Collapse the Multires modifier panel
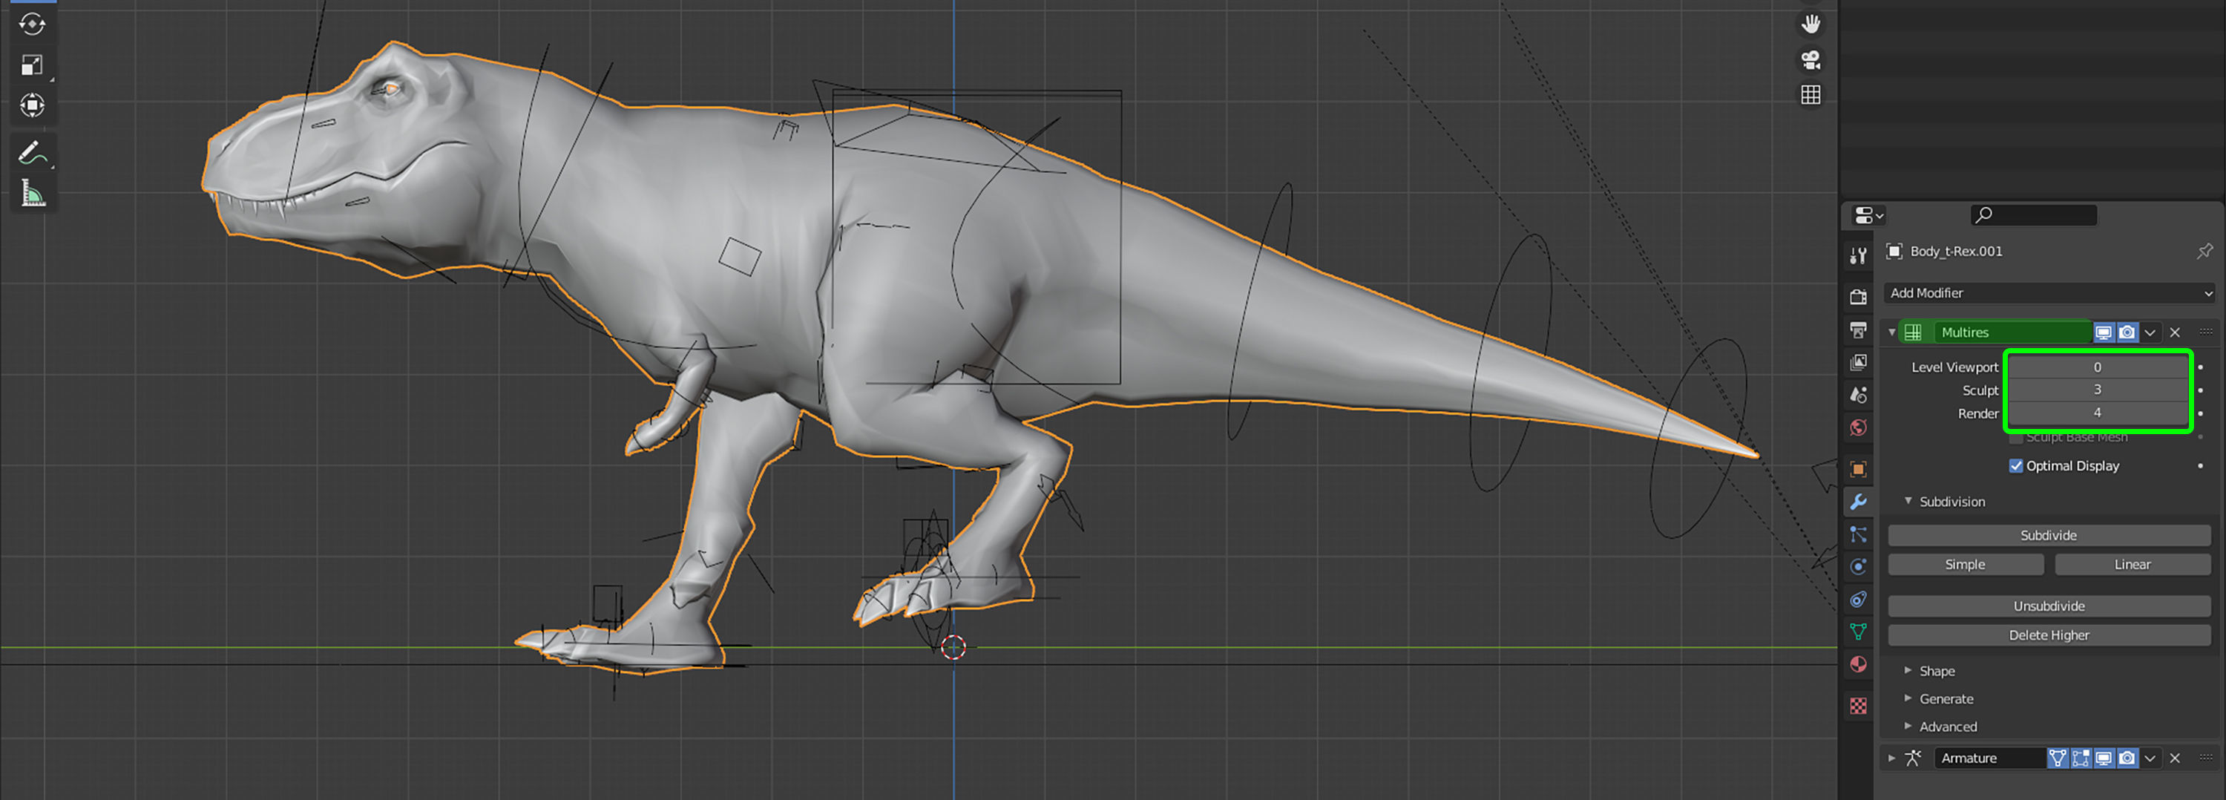The height and width of the screenshot is (800, 2226). (1891, 332)
